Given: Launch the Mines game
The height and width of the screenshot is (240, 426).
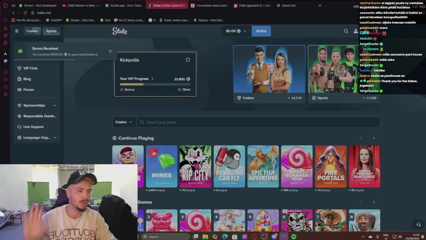Looking at the screenshot, I should (162, 166).
